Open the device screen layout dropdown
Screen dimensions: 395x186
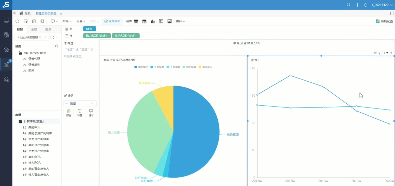click(x=54, y=21)
